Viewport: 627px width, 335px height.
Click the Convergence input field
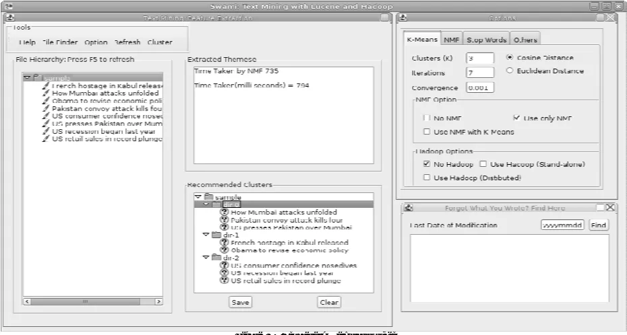click(480, 87)
